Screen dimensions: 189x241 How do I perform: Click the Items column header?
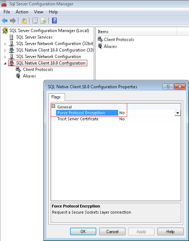click(x=136, y=32)
